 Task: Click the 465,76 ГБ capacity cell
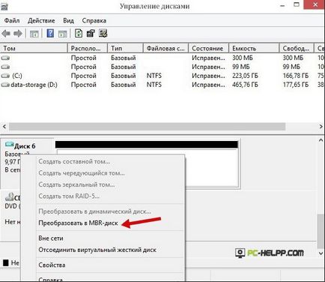tap(245, 85)
